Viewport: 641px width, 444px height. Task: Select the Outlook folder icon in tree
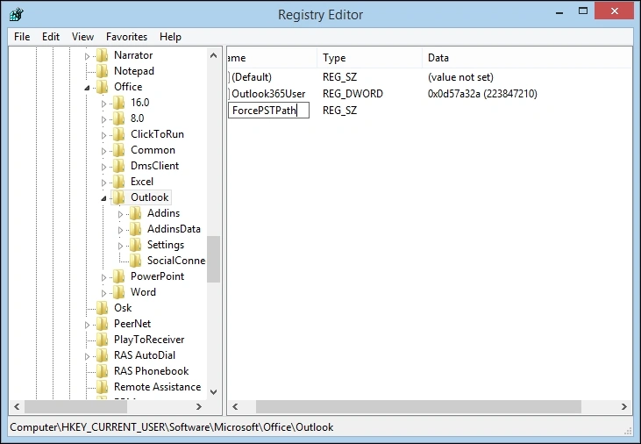(118, 197)
